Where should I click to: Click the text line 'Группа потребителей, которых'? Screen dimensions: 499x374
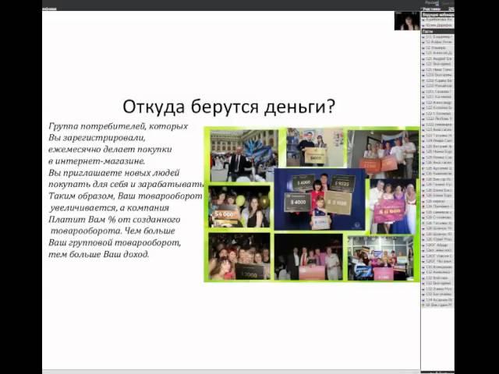[119, 126]
